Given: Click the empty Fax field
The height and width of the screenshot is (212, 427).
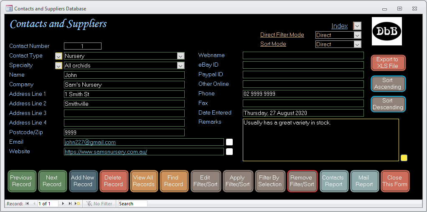Looking at the screenshot, I should [x=303, y=103].
